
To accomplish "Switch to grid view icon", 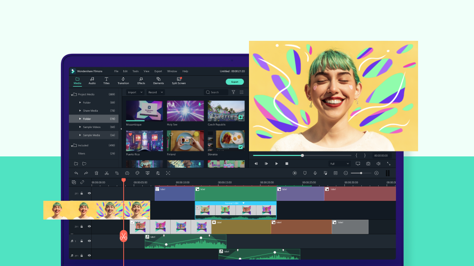I will (241, 92).
